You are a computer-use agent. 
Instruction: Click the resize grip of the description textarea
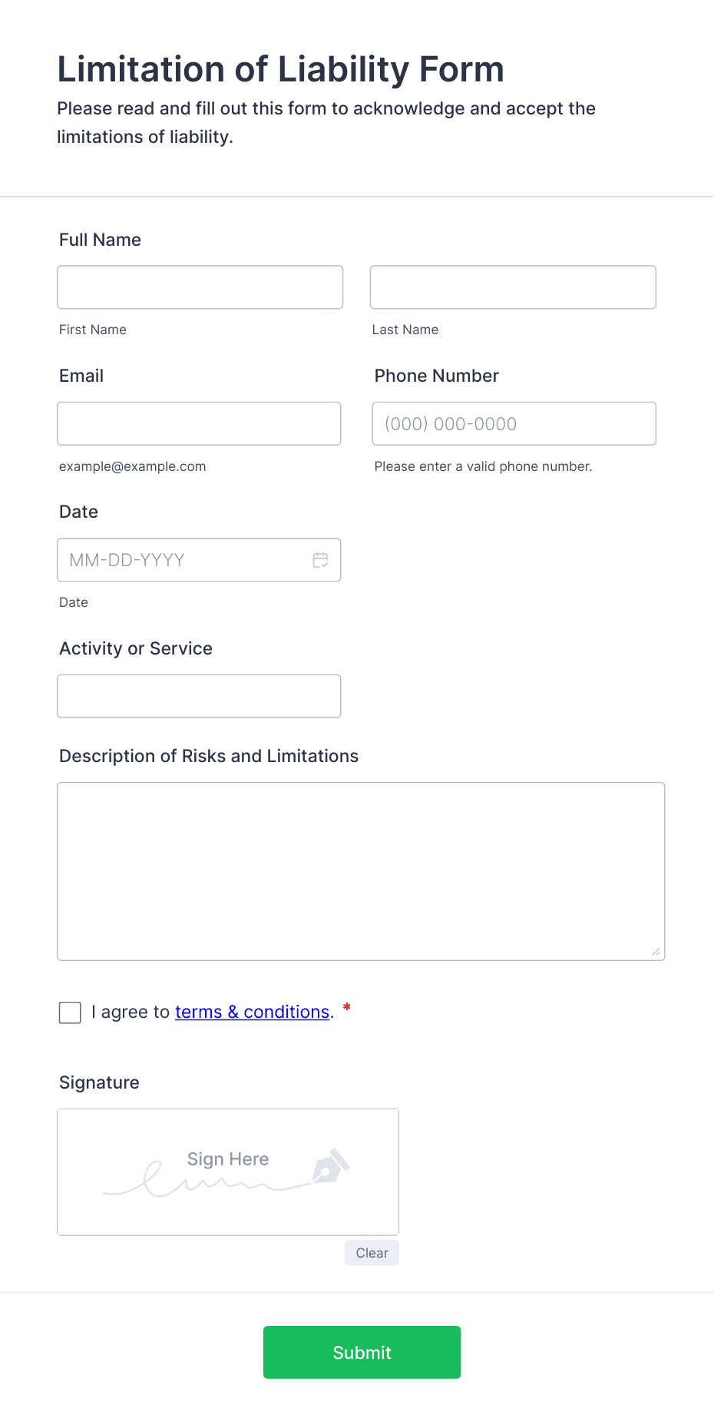coord(657,953)
